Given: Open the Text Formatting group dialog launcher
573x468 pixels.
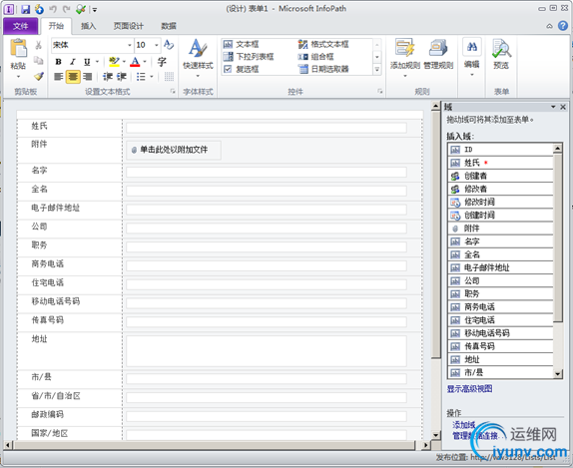Looking at the screenshot, I should pyautogui.click(x=173, y=92).
